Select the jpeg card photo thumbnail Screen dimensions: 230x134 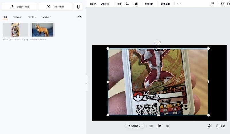[x=16, y=30]
